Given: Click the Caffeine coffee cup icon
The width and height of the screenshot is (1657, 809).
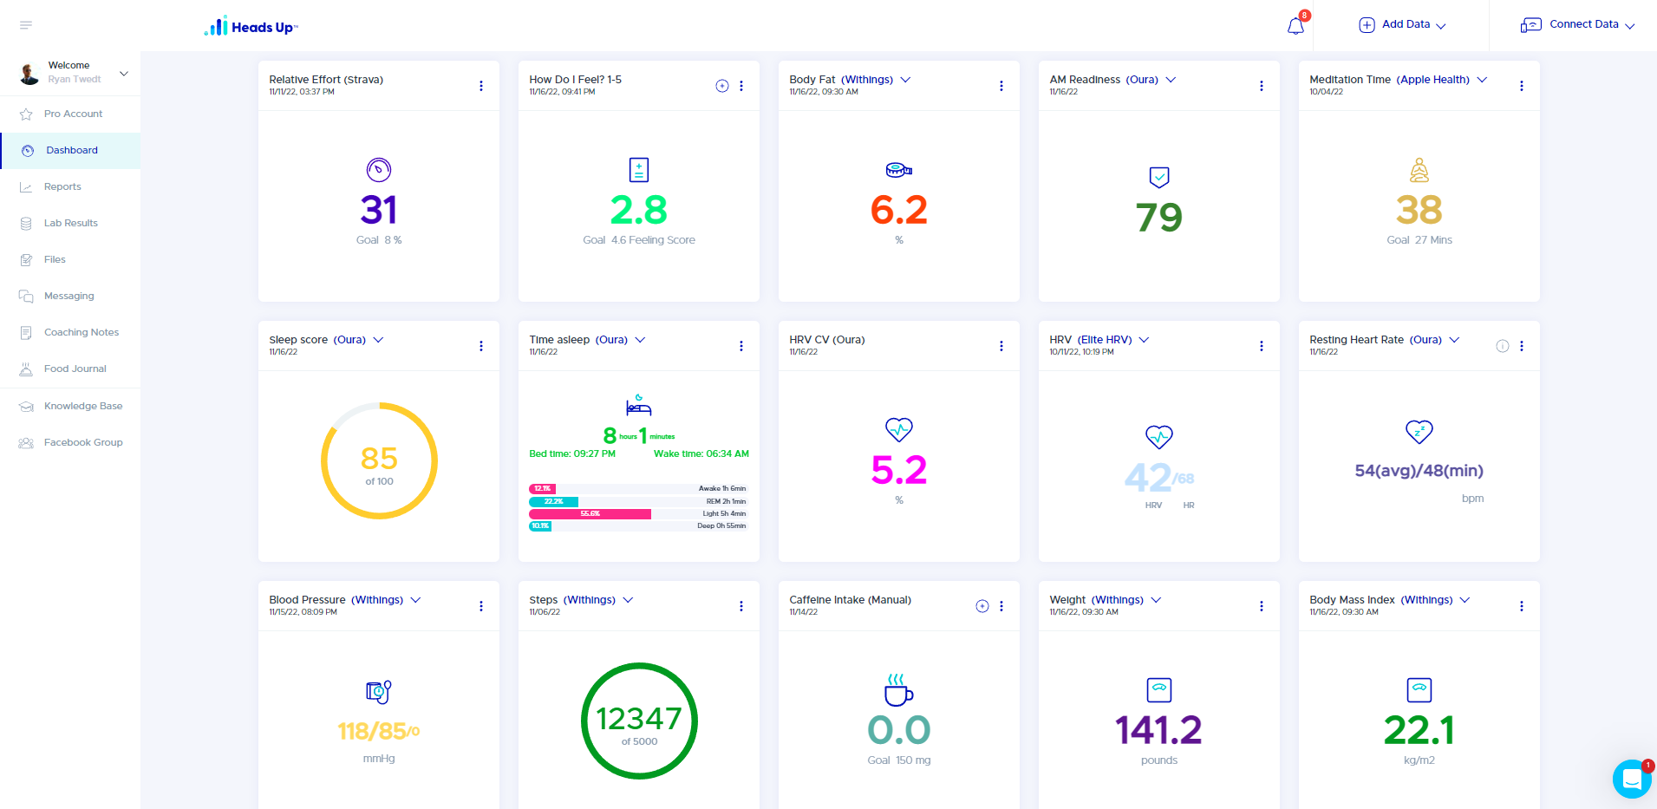Looking at the screenshot, I should click(898, 690).
